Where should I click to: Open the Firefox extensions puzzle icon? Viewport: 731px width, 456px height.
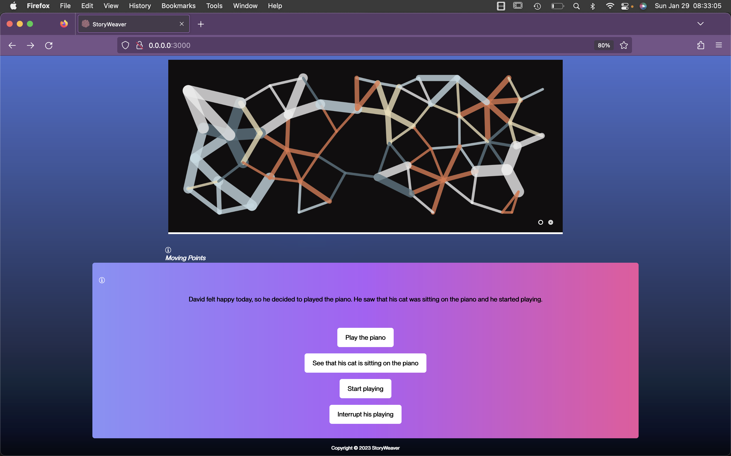coord(701,45)
